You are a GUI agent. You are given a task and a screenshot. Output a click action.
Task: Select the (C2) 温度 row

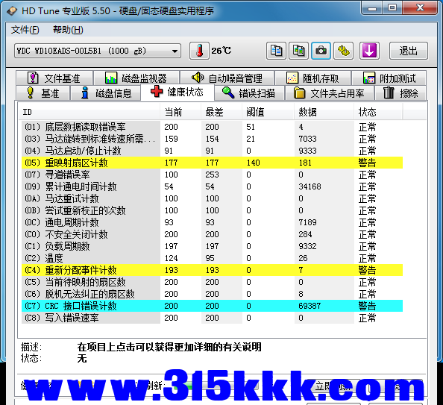(212, 258)
